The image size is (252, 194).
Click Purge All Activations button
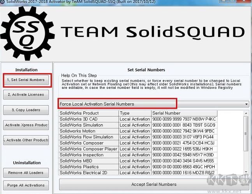coord(26,185)
